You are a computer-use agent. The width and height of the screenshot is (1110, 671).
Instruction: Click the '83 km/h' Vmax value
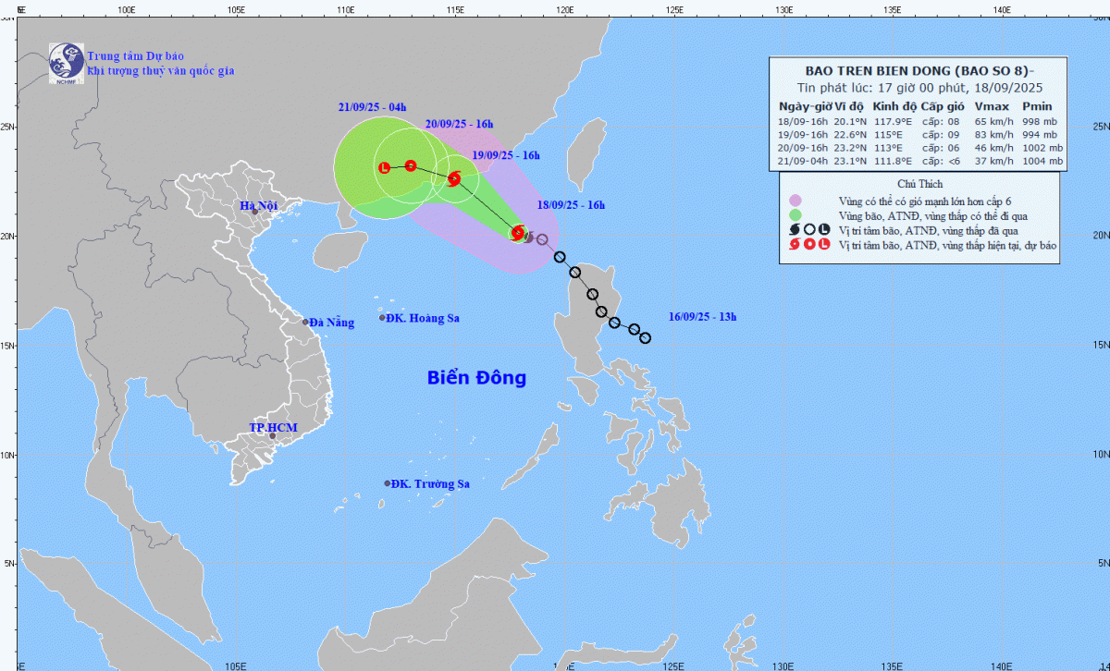point(993,134)
